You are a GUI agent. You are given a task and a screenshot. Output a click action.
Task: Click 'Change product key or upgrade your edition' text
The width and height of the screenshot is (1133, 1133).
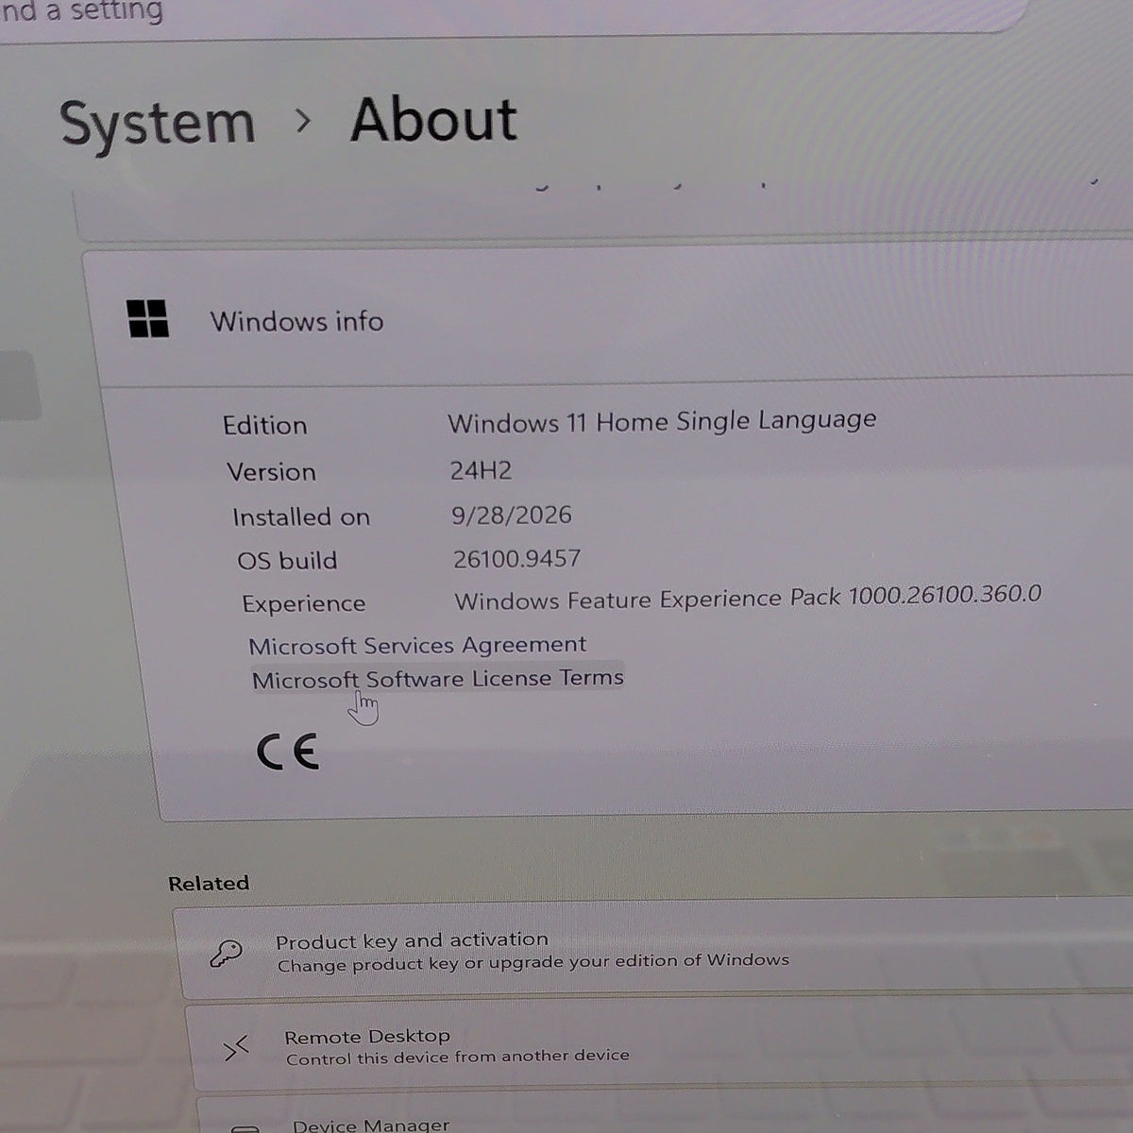[533, 963]
